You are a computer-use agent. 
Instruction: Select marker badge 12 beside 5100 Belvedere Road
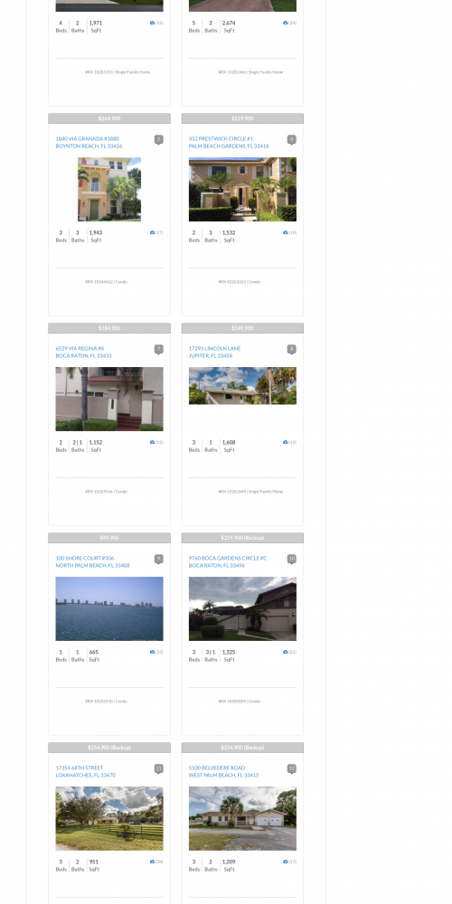tap(292, 769)
